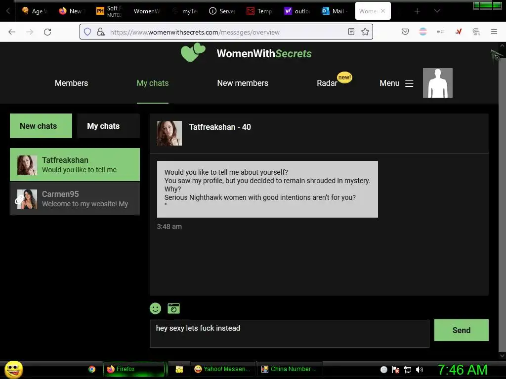Launch Chrome from the taskbar
The image size is (506, 379).
coord(92,369)
